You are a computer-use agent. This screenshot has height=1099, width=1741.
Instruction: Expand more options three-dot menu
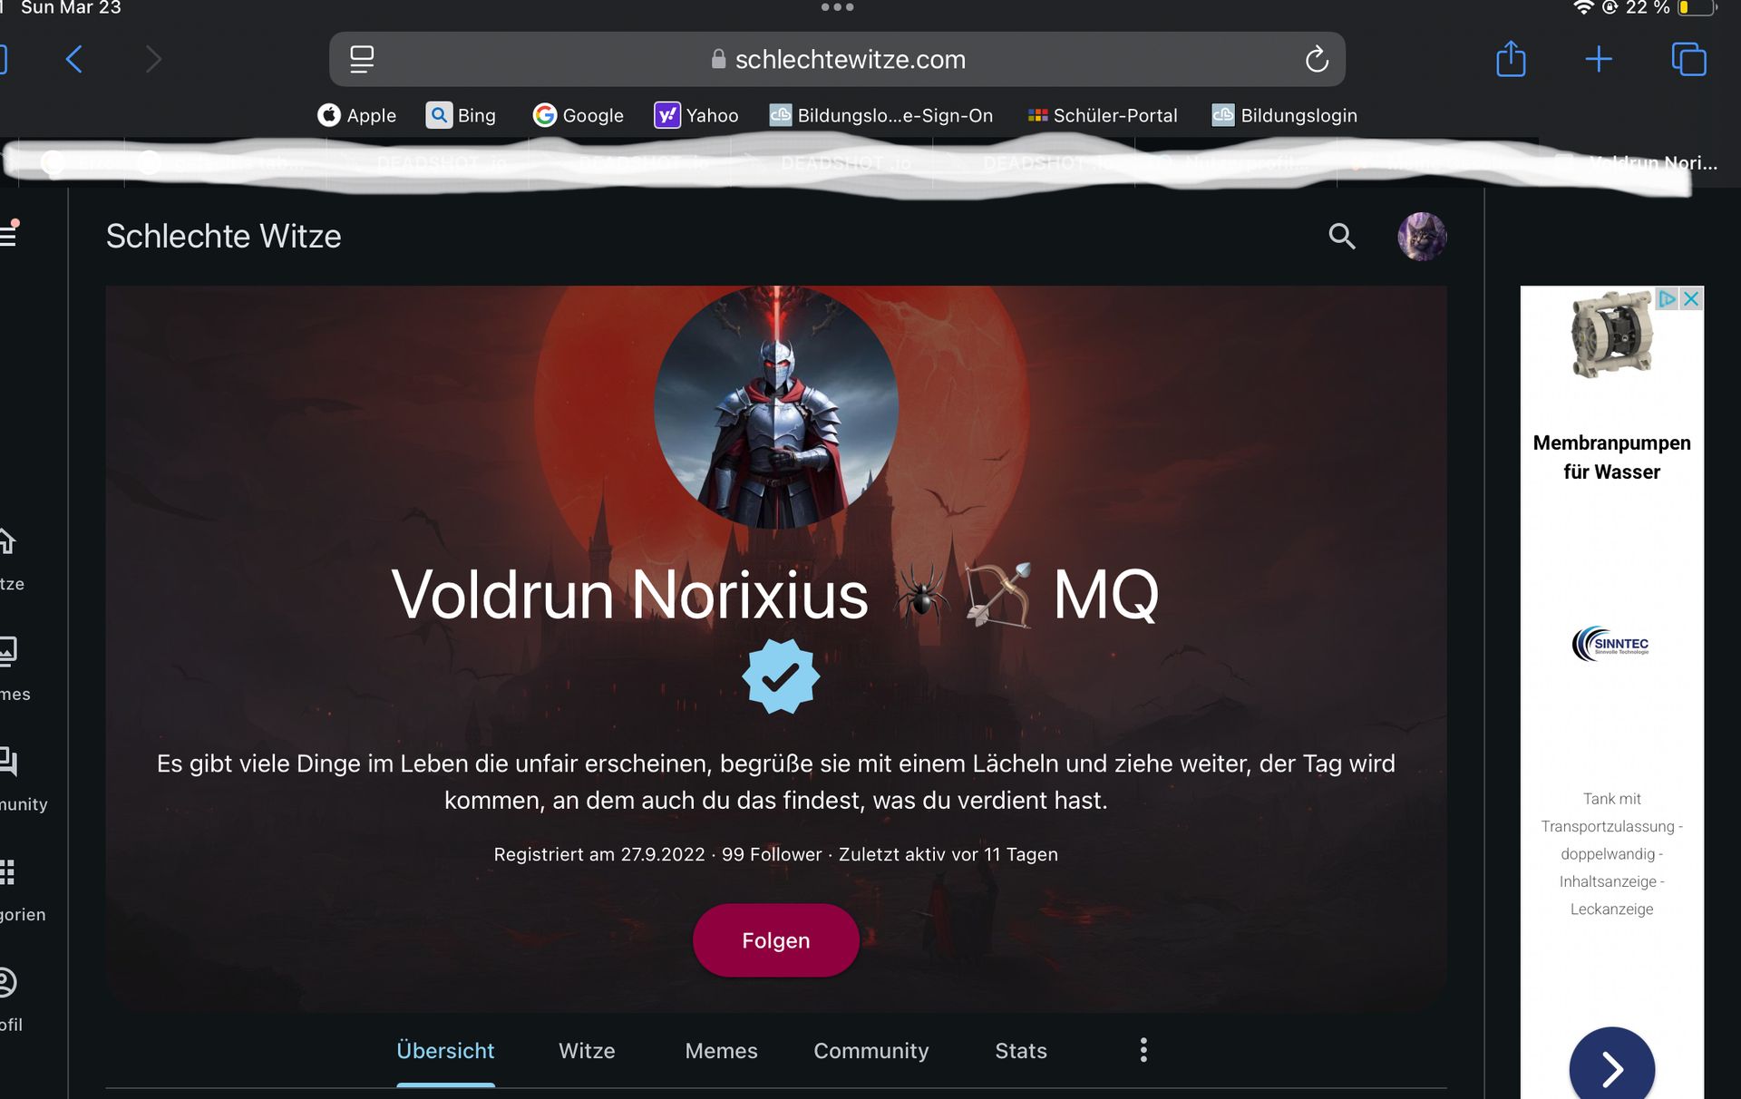pos(1143,1050)
